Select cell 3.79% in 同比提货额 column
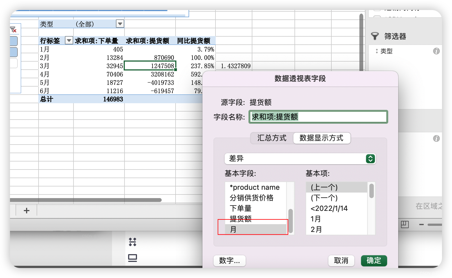This screenshot has width=452, height=278. click(195, 49)
